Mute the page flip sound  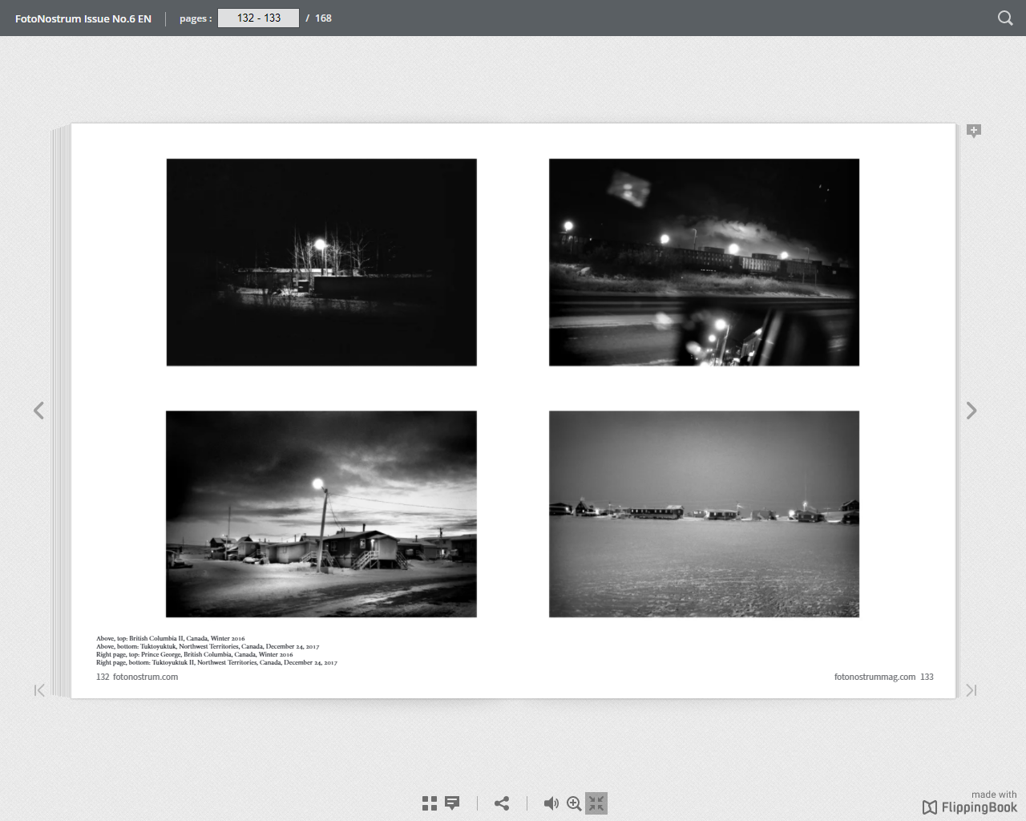[551, 803]
